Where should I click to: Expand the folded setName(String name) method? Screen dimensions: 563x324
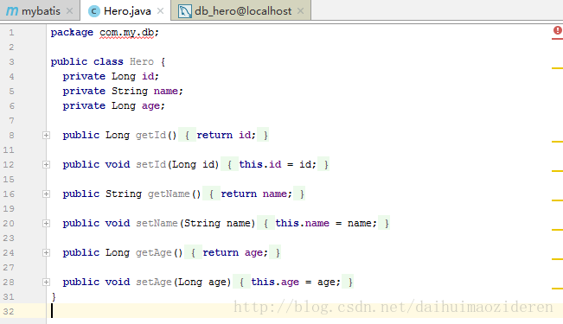coord(47,224)
